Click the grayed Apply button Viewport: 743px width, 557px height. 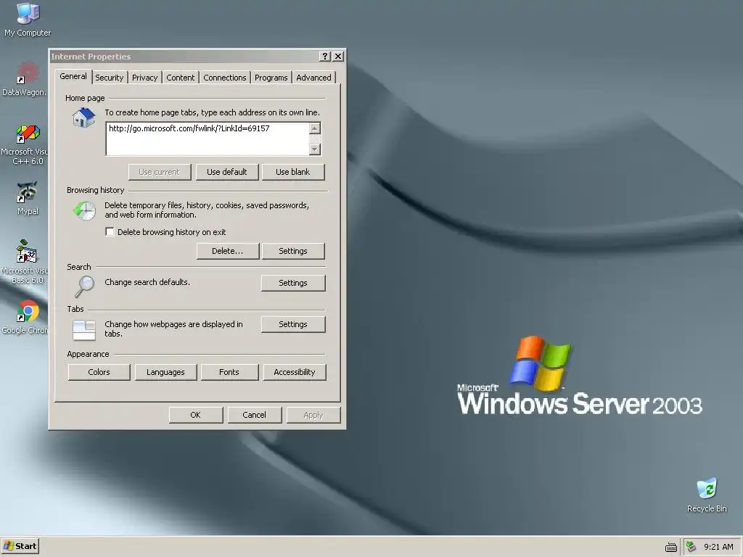point(313,415)
